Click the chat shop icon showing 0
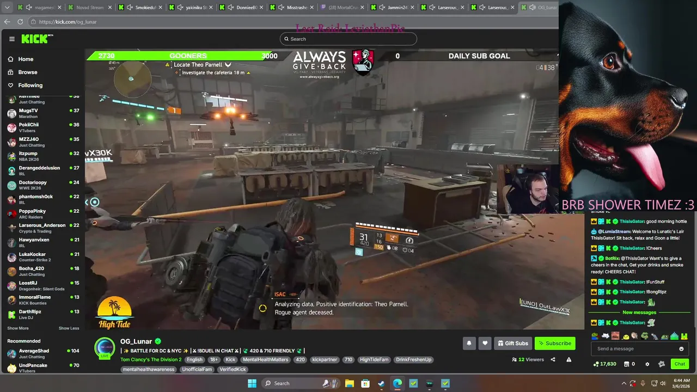The width and height of the screenshot is (697, 392). [626, 364]
